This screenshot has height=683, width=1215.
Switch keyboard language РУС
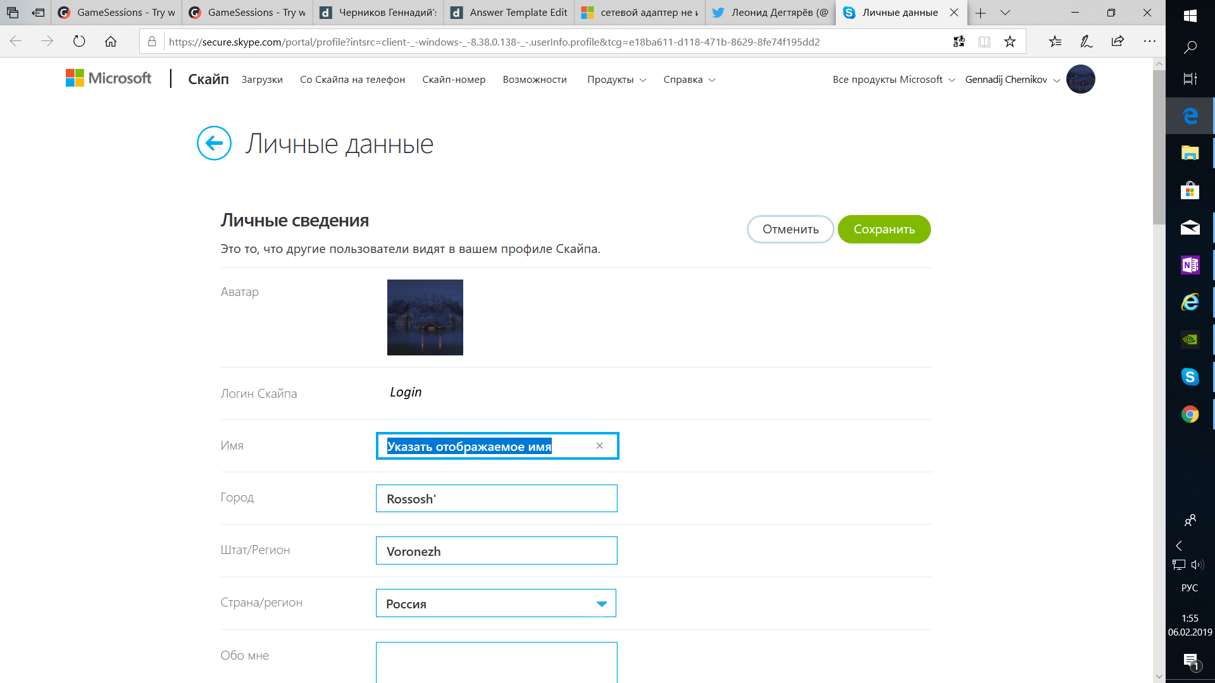coord(1190,588)
